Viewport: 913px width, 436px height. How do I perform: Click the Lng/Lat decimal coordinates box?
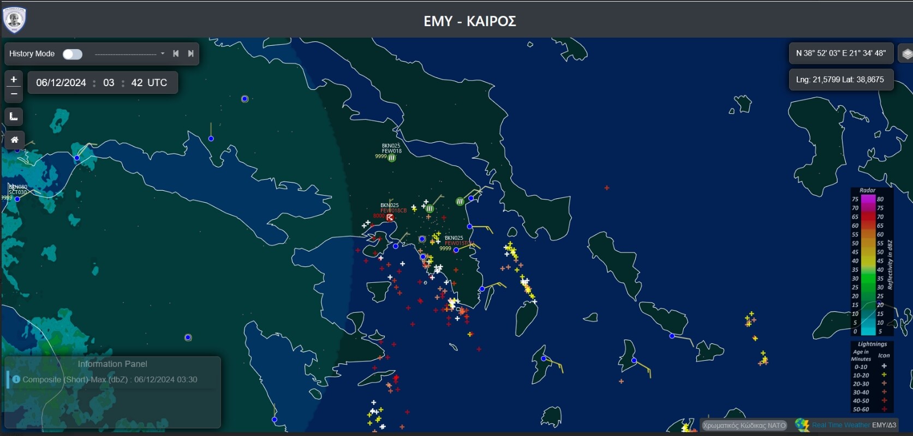tap(841, 80)
